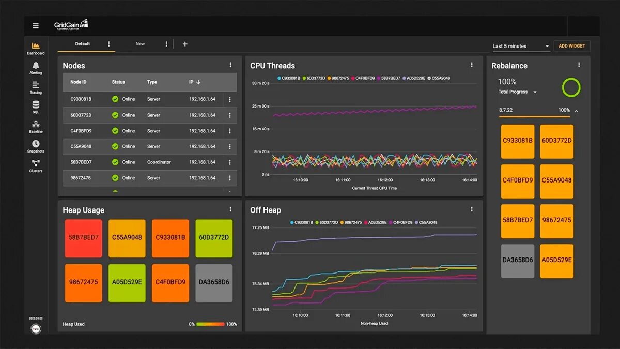Click the Heap Used gradient legend bar
The width and height of the screenshot is (620, 349).
click(x=210, y=324)
